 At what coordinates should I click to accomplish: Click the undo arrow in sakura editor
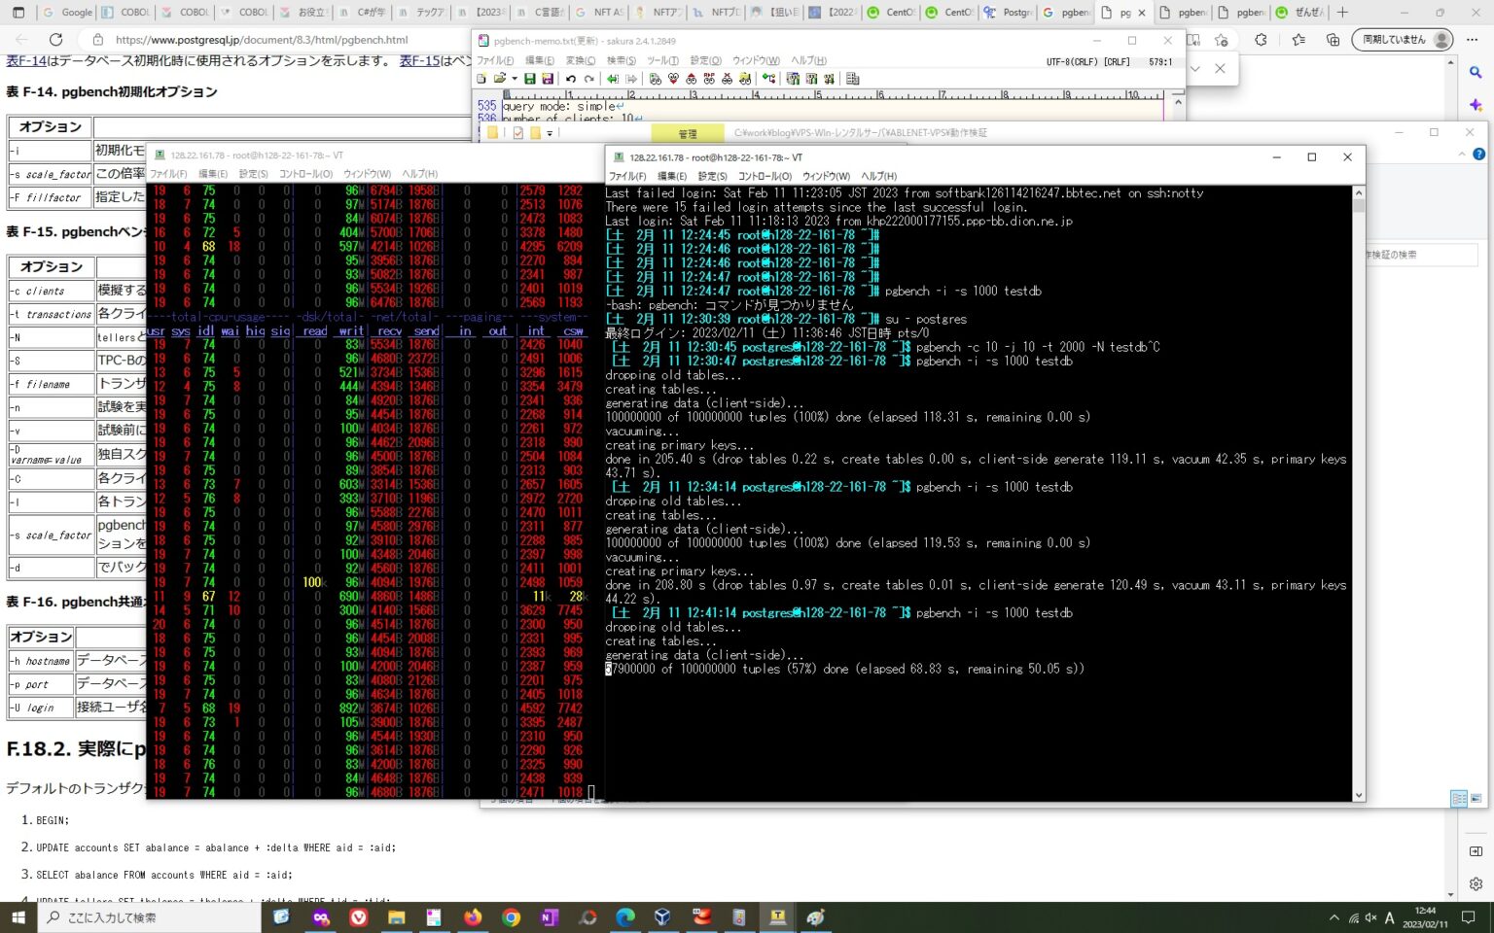tap(571, 79)
